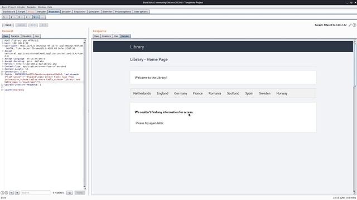Click the Pretty button

coord(80,193)
